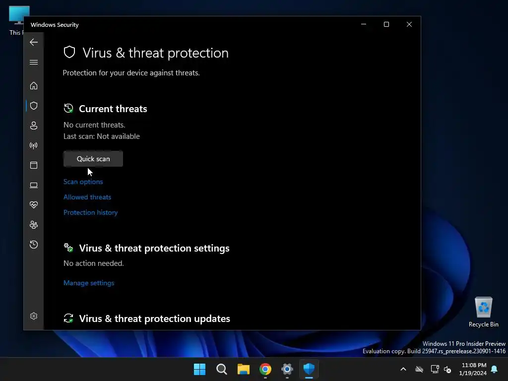The height and width of the screenshot is (381, 508).
Task: Select Recycle Bin desktop icon
Action: [483, 312]
